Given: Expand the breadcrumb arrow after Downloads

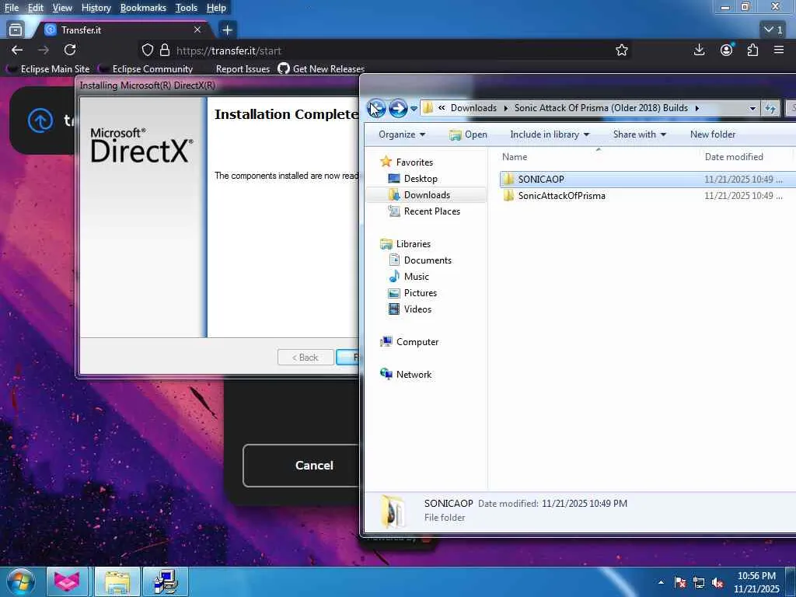Looking at the screenshot, I should coord(505,108).
